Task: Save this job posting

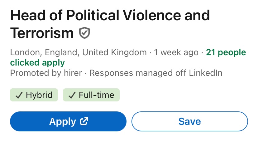Action: 190,121
